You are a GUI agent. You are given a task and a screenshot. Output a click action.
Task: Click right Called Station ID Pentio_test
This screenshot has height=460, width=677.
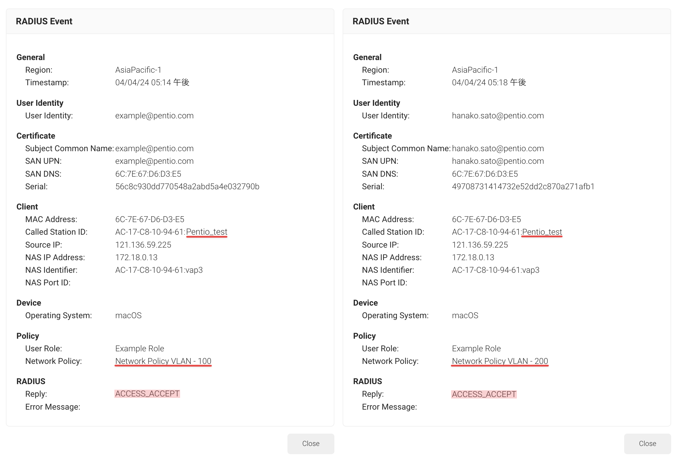click(542, 232)
